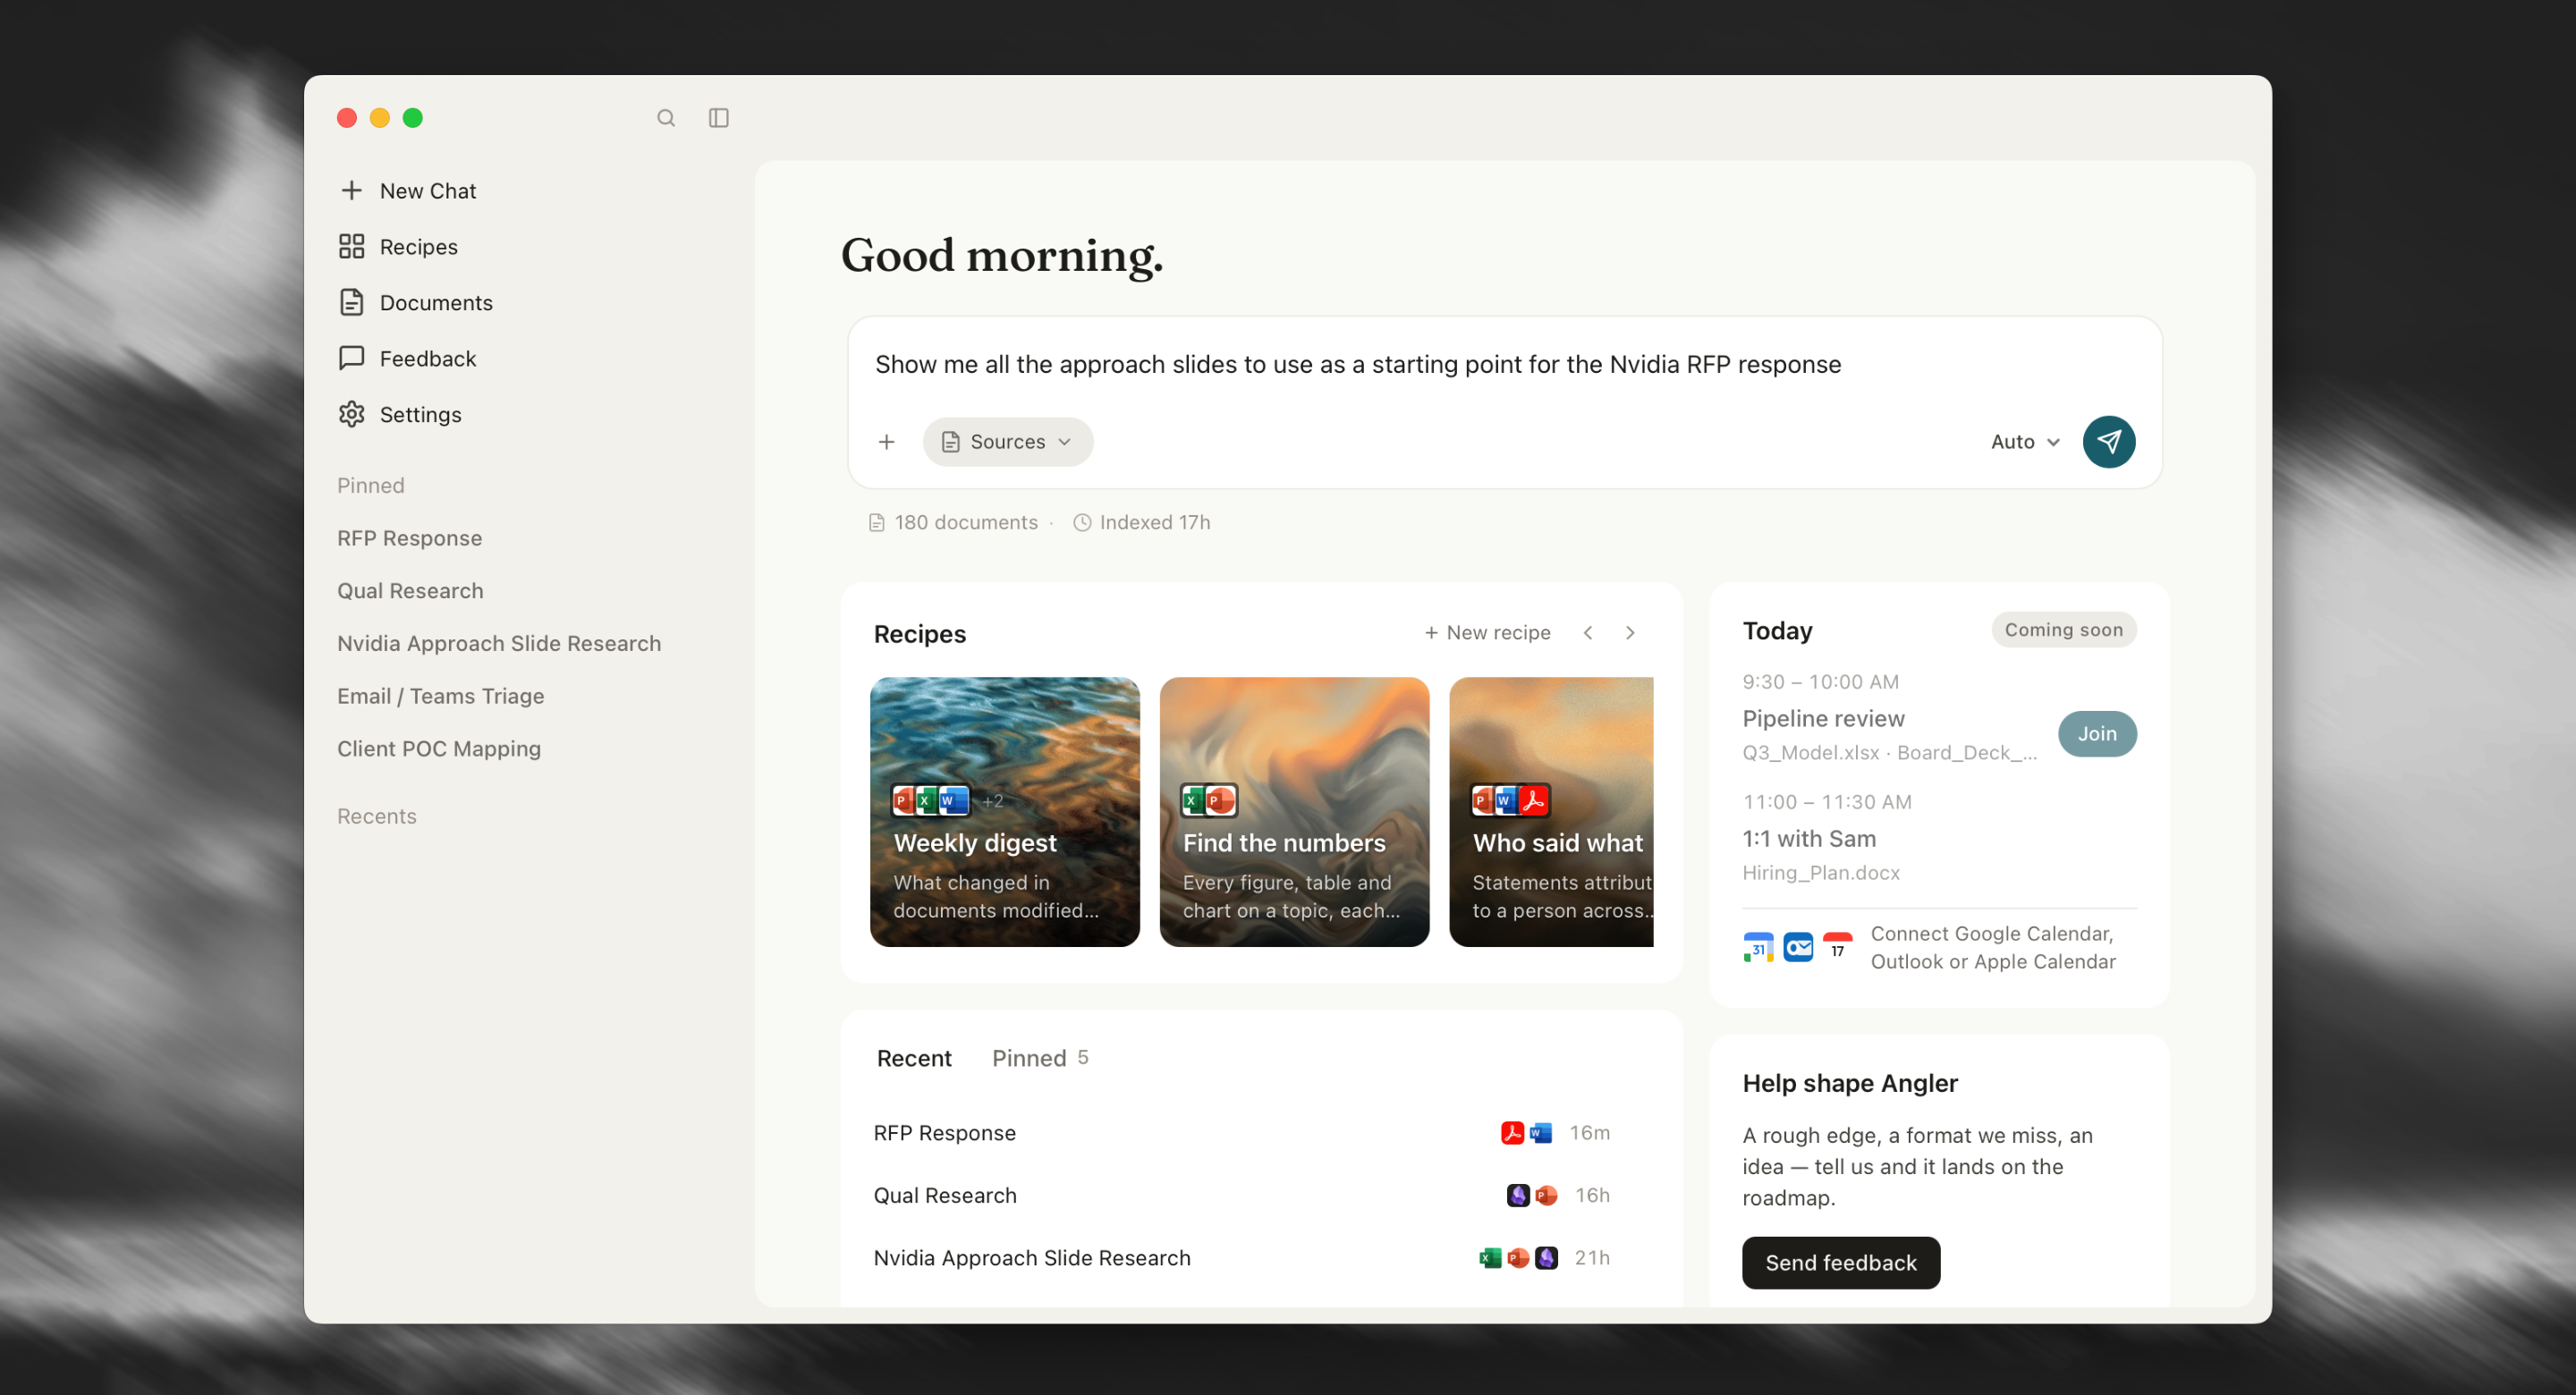Image resolution: width=2576 pixels, height=1395 pixels.
Task: Go to previous recipes with left arrow
Action: pyautogui.click(x=1588, y=633)
